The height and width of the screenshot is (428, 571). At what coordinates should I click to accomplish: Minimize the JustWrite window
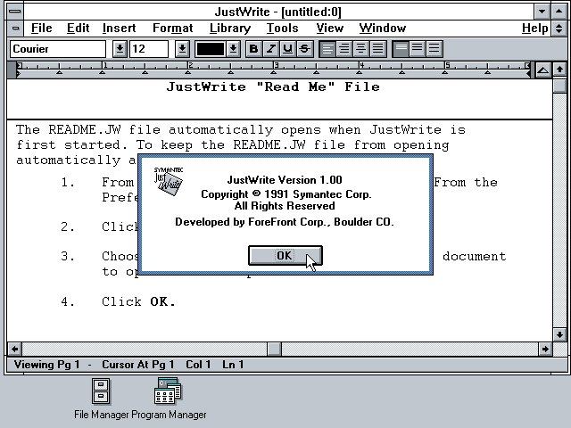click(x=542, y=12)
